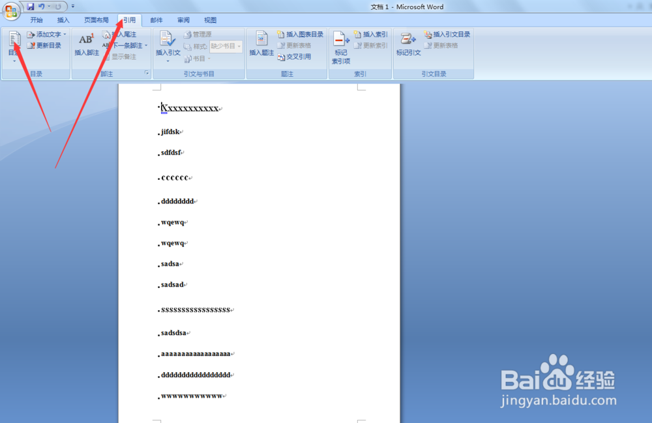652x423 pixels.
Task: Click the document line dddddddd
Action: 177,201
